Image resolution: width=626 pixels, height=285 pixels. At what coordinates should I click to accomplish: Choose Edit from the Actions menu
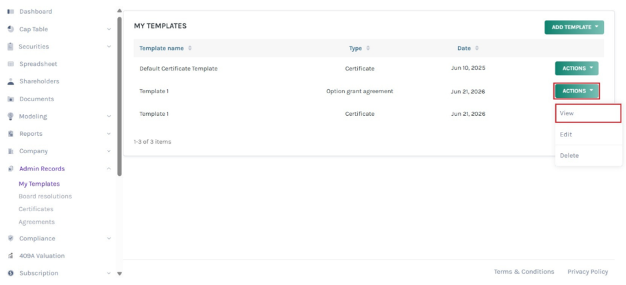pos(588,135)
